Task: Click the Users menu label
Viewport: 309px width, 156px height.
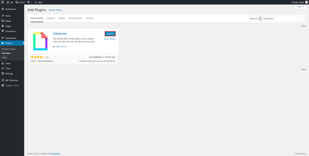Action: pos(8,63)
